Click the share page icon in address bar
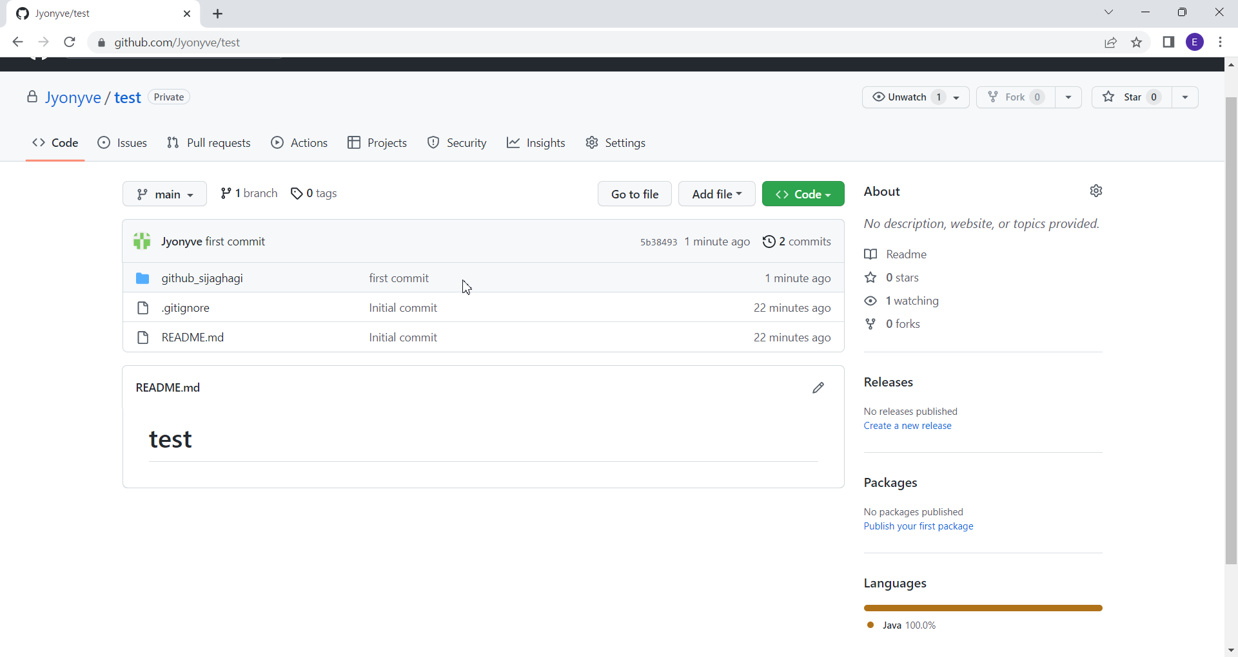This screenshot has width=1238, height=657. (1110, 43)
